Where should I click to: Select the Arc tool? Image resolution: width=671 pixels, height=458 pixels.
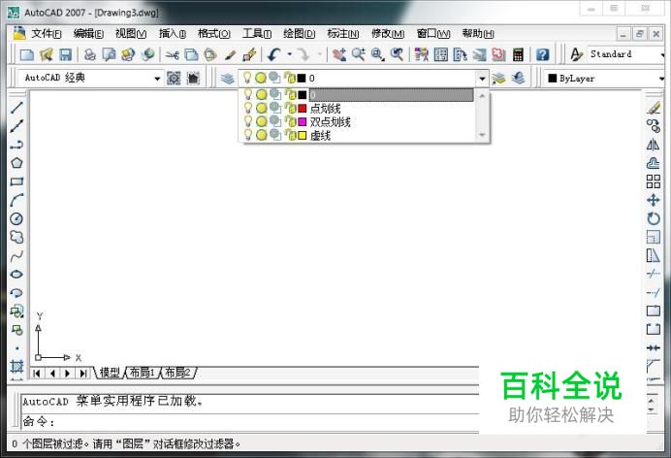pos(16,200)
